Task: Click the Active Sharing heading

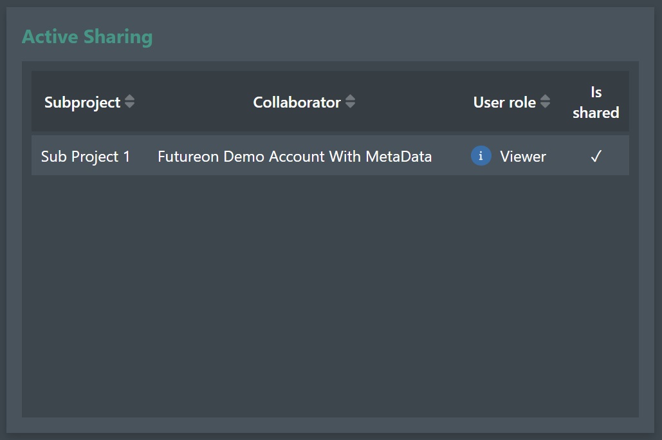Action: pos(87,37)
